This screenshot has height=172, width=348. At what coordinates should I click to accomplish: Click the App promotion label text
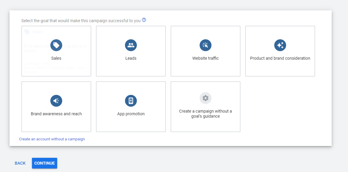tap(131, 114)
